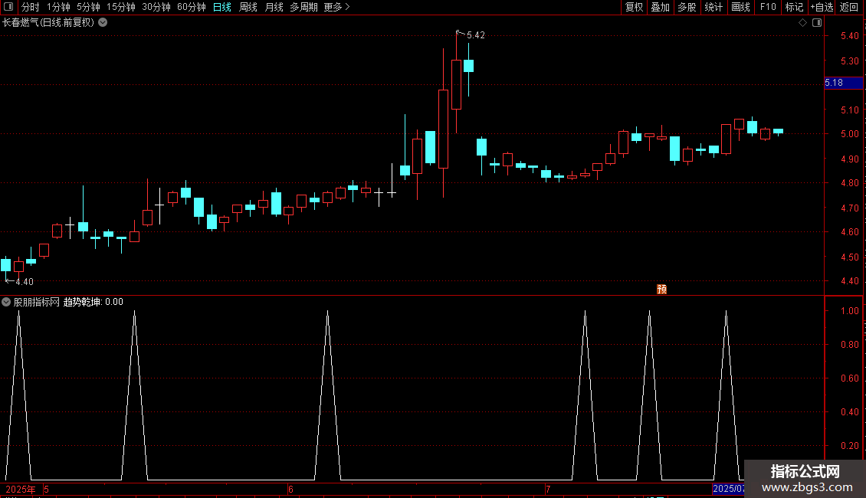The width and height of the screenshot is (866, 498).
Task: Select the 60分钟 period
Action: (x=191, y=7)
